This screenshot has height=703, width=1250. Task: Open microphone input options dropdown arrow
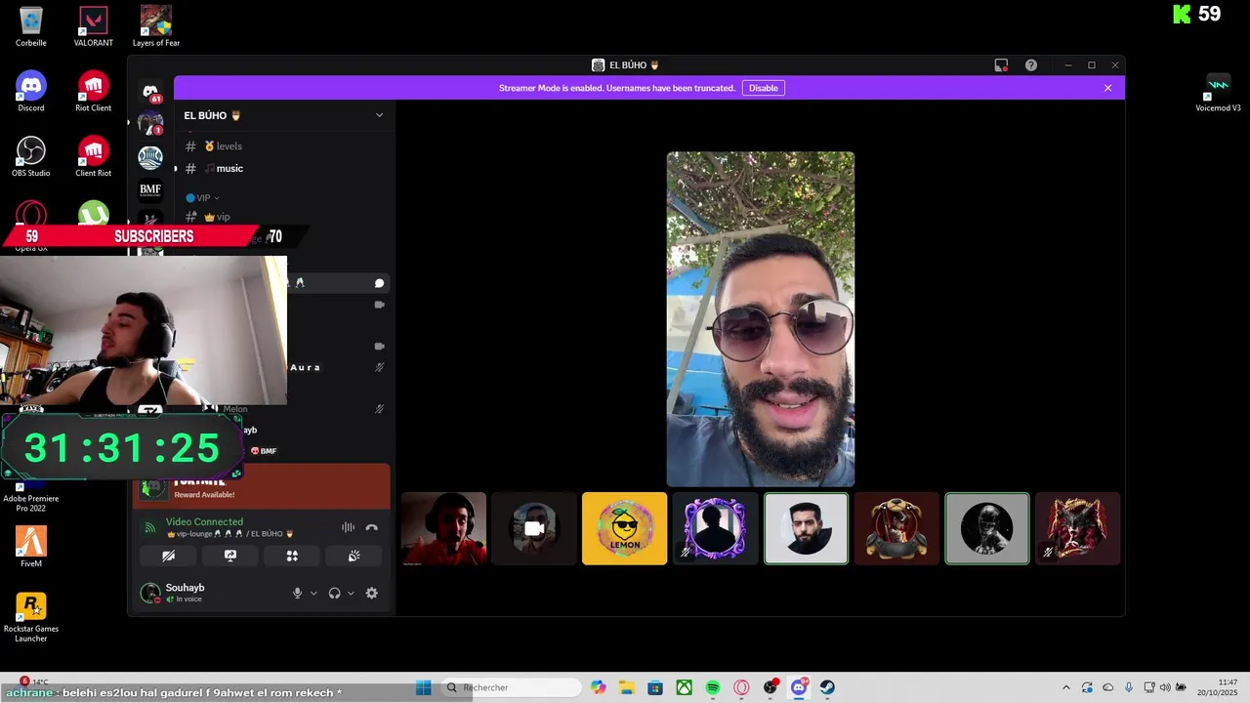(313, 593)
